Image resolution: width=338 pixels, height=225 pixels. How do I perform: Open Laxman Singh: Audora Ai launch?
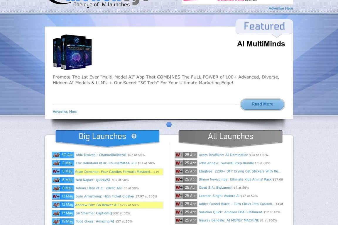coord(219,196)
